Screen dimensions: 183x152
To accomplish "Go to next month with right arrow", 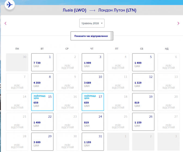I will click(x=178, y=23).
